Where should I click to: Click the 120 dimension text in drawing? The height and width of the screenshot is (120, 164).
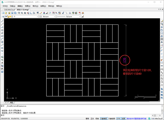(x=124, y=60)
